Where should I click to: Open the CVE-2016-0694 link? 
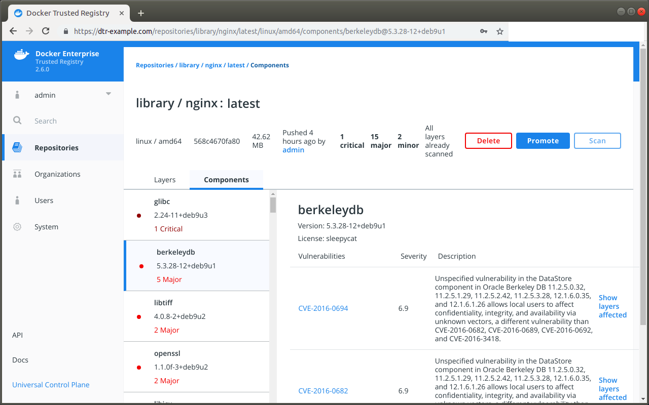coord(323,308)
